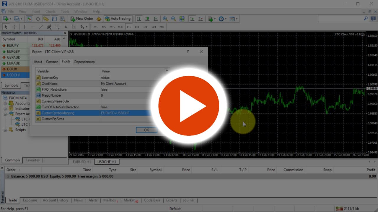Switch chart to bar chart
The height and width of the screenshot is (212, 378).
[x=139, y=19]
